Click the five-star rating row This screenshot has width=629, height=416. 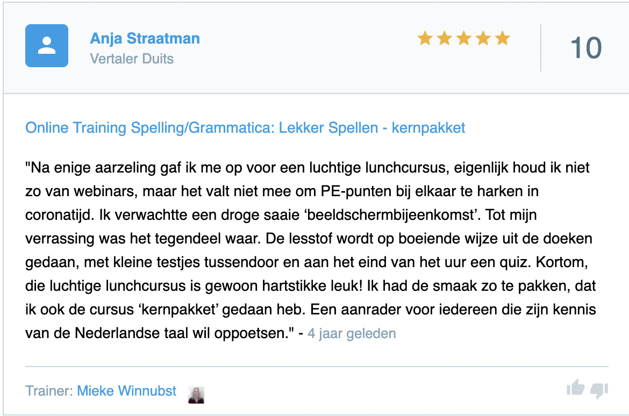coord(463,38)
